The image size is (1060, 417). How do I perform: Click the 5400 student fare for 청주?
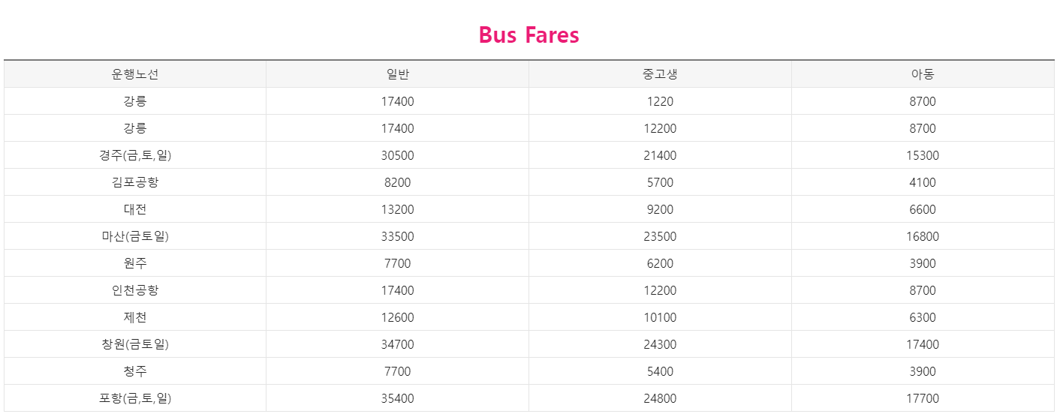click(x=660, y=371)
